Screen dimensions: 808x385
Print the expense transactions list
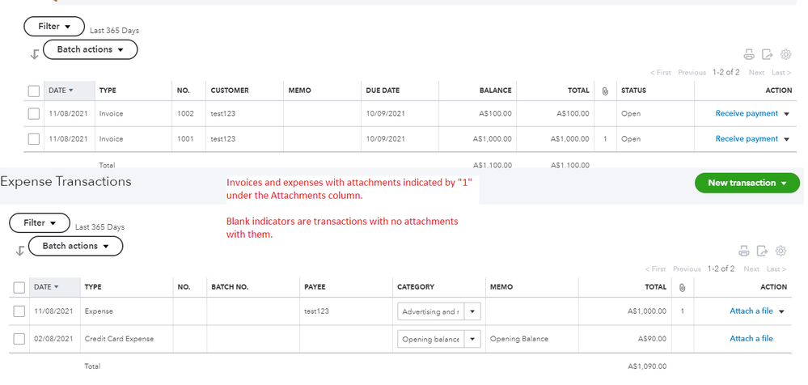pos(745,252)
